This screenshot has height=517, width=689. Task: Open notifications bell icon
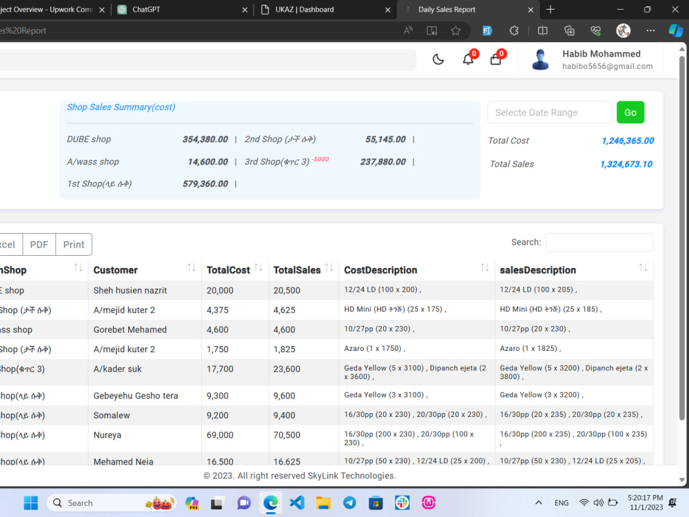(x=469, y=59)
